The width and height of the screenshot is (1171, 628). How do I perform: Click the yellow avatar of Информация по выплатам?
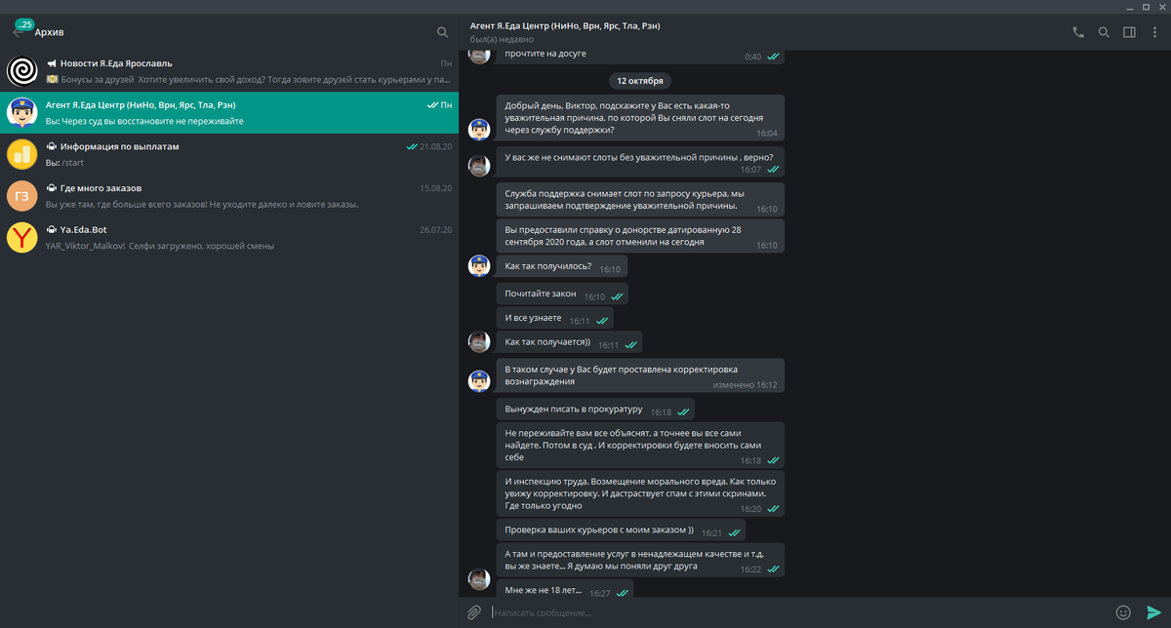pos(21,154)
